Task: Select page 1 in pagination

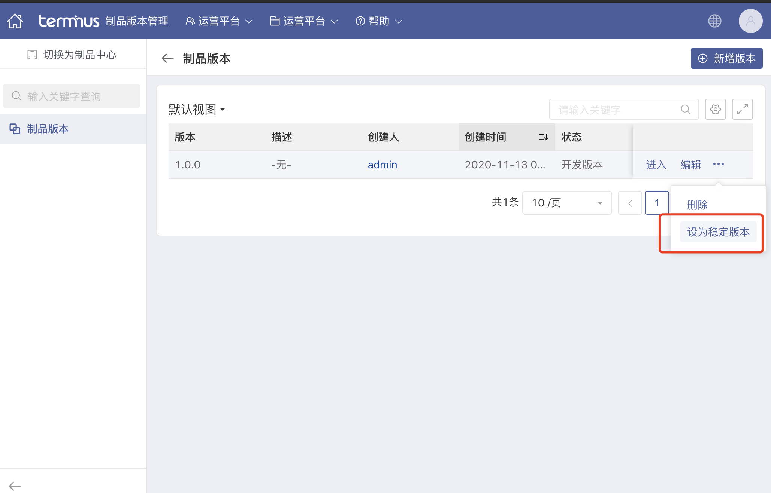Action: click(x=657, y=203)
